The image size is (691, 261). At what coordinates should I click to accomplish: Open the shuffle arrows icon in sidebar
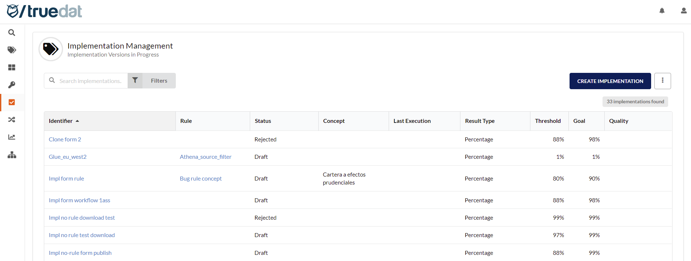12,120
